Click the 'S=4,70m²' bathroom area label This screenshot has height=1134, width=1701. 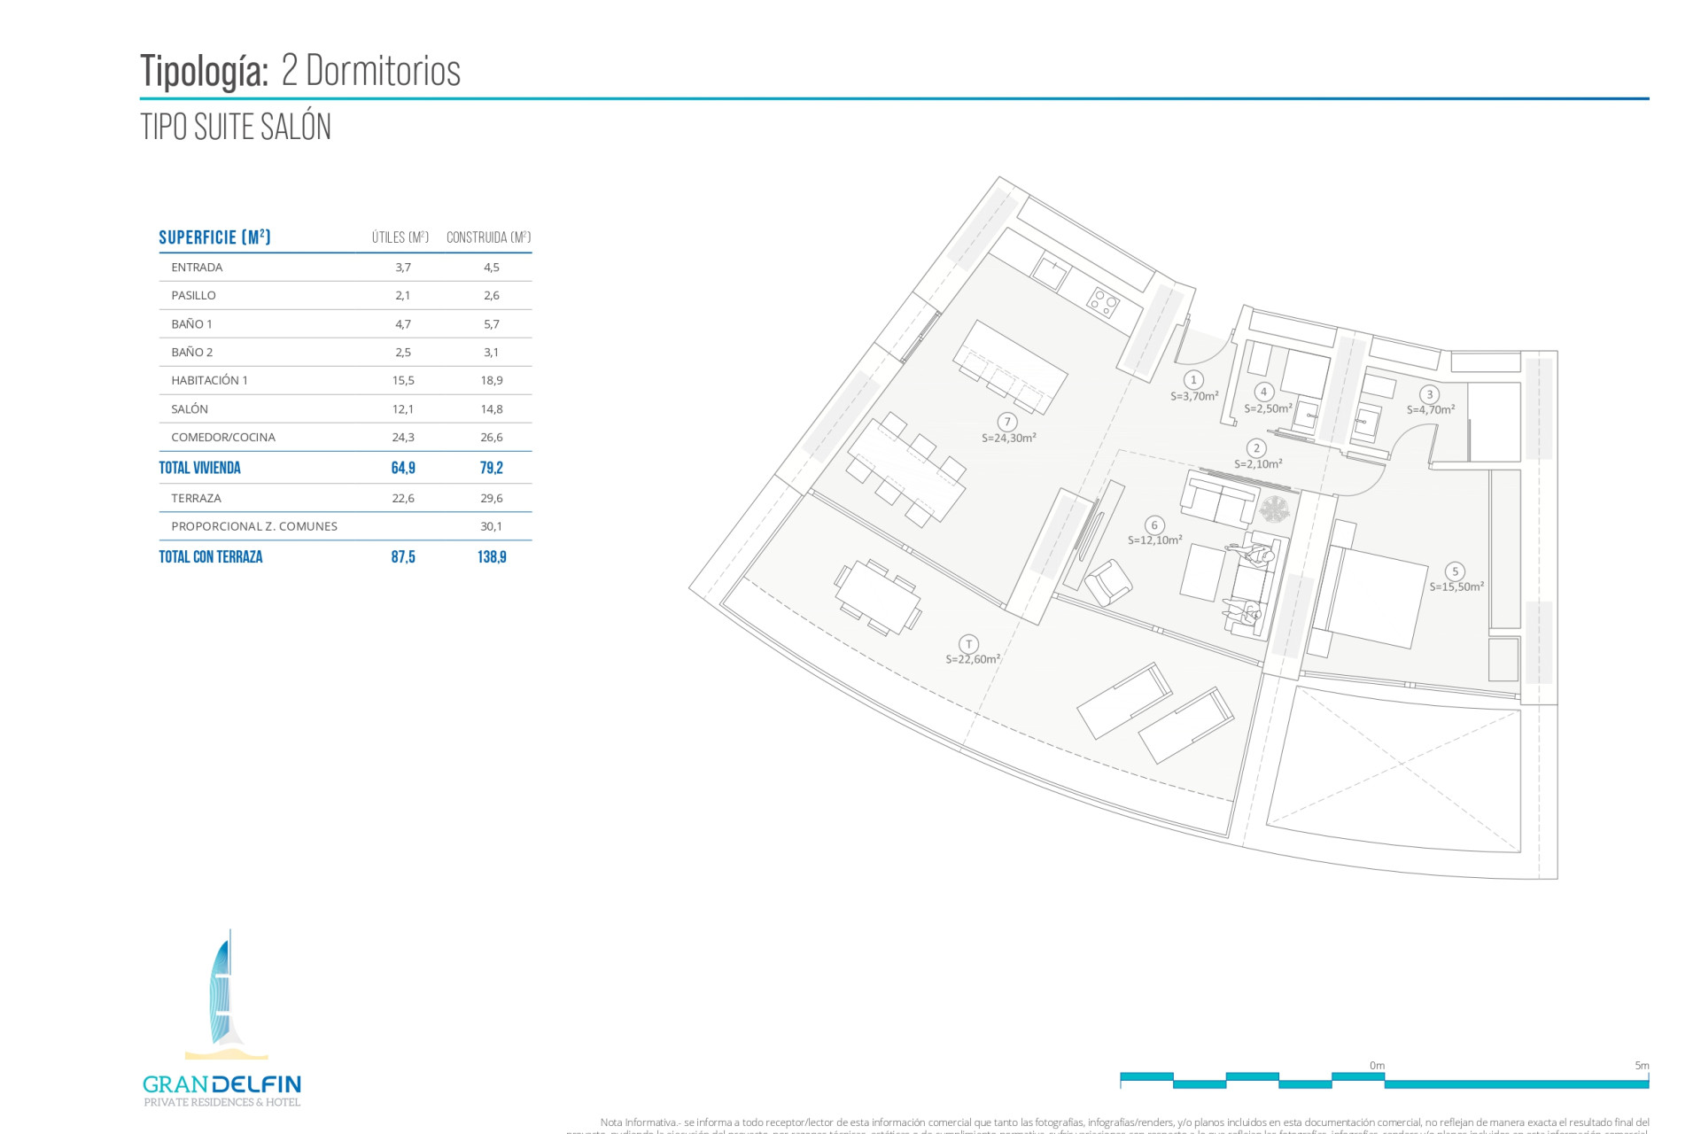pos(1431,409)
